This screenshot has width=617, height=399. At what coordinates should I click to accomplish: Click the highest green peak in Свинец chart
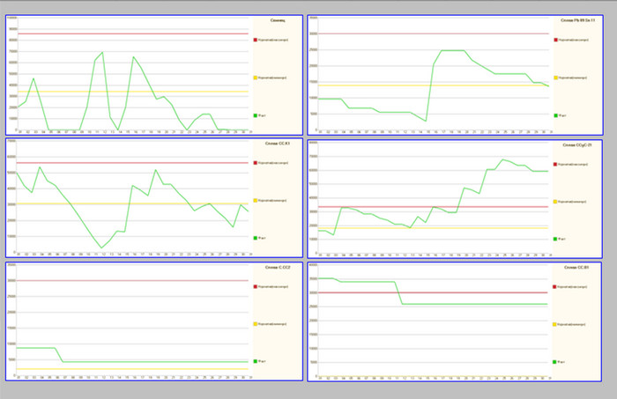pos(103,52)
